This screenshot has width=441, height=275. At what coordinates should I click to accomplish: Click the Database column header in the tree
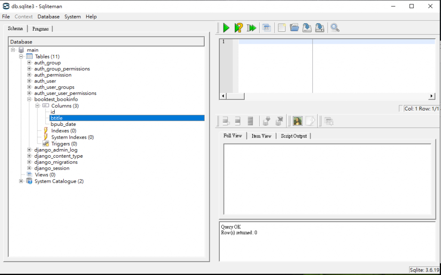coord(106,42)
